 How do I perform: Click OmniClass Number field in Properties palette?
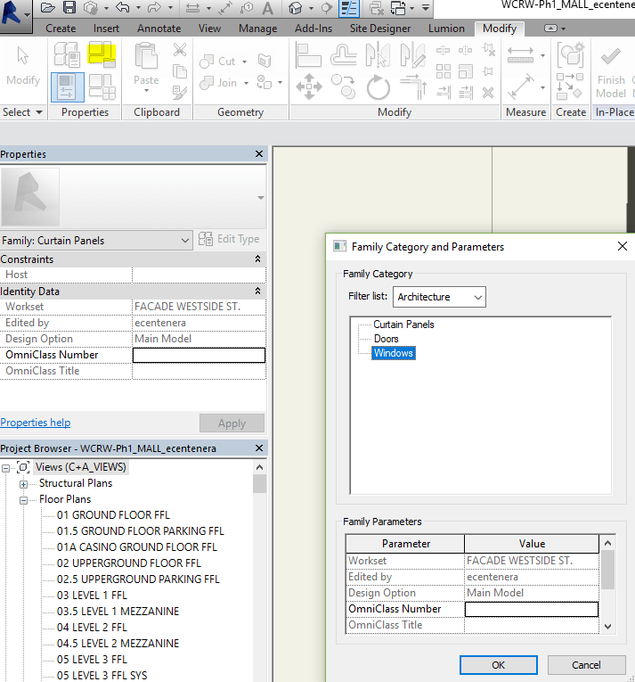tap(199, 355)
